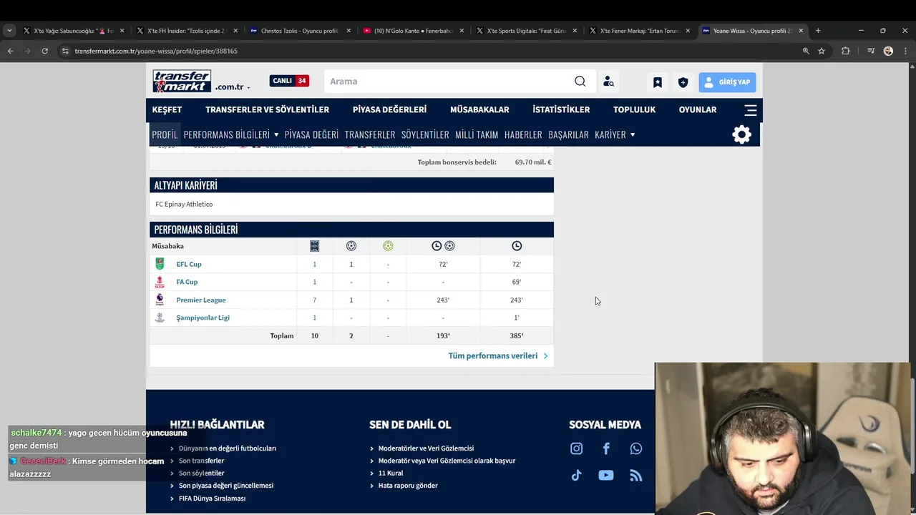Open Oyunlar menu
Screen dimensions: 916x515
coord(698,109)
